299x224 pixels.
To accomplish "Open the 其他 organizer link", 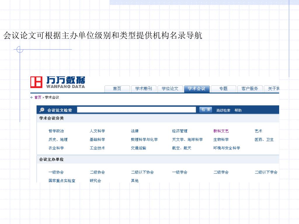I will (x=135, y=181).
